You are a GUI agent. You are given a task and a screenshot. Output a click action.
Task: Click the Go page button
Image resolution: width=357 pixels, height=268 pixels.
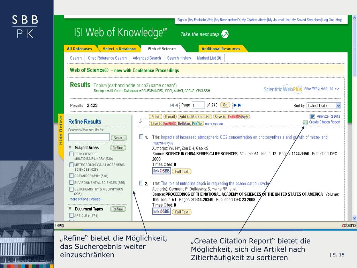(x=225, y=105)
